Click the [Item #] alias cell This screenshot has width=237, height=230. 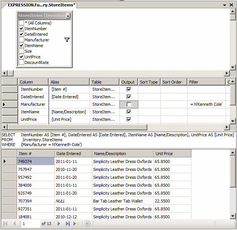(69, 89)
